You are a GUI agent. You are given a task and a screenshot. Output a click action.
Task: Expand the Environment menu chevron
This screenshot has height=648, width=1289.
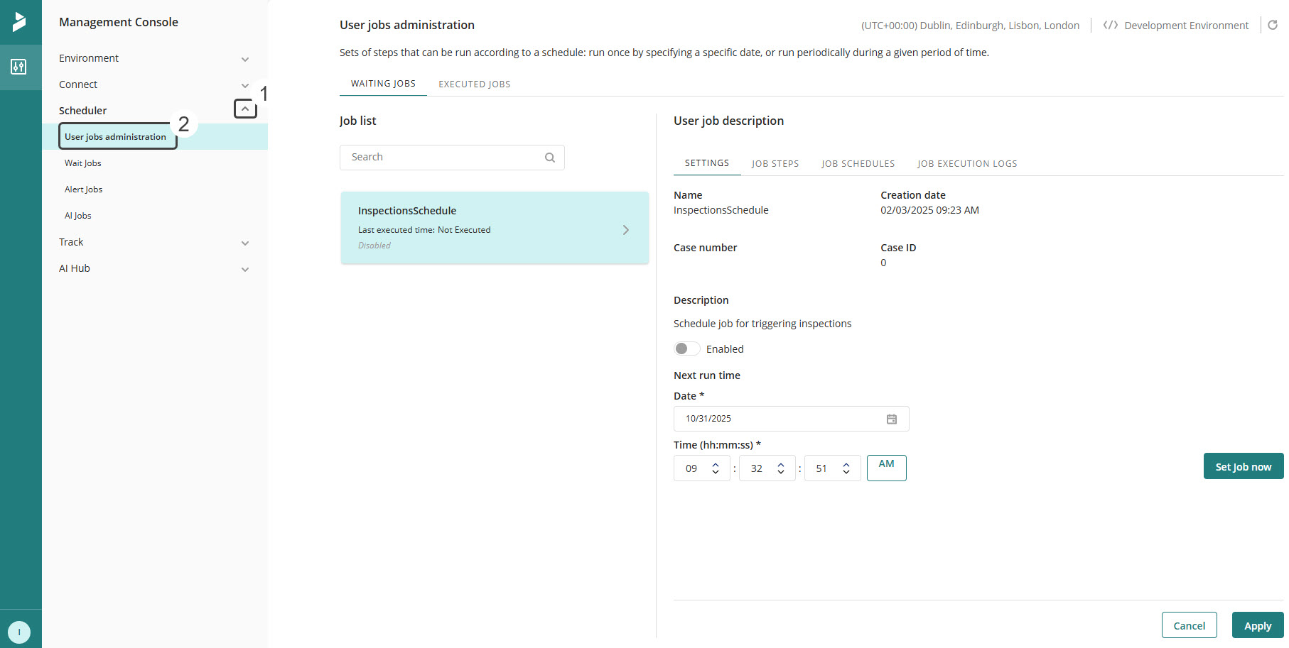coord(245,60)
